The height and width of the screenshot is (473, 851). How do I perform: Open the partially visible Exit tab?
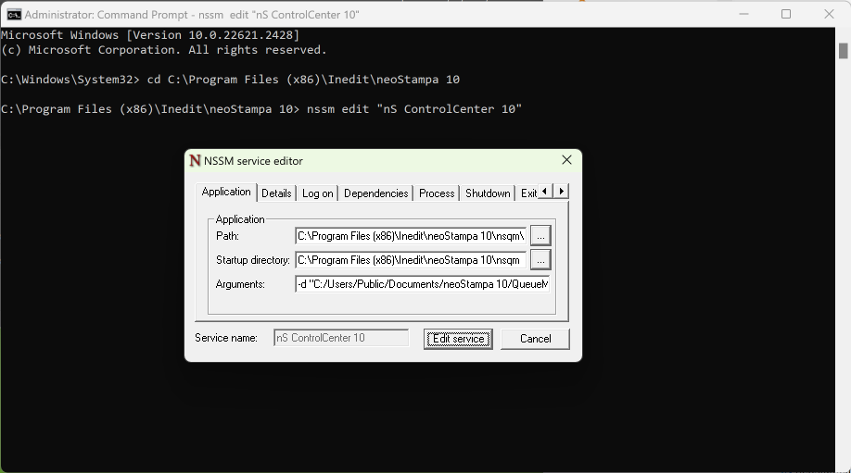pos(528,193)
